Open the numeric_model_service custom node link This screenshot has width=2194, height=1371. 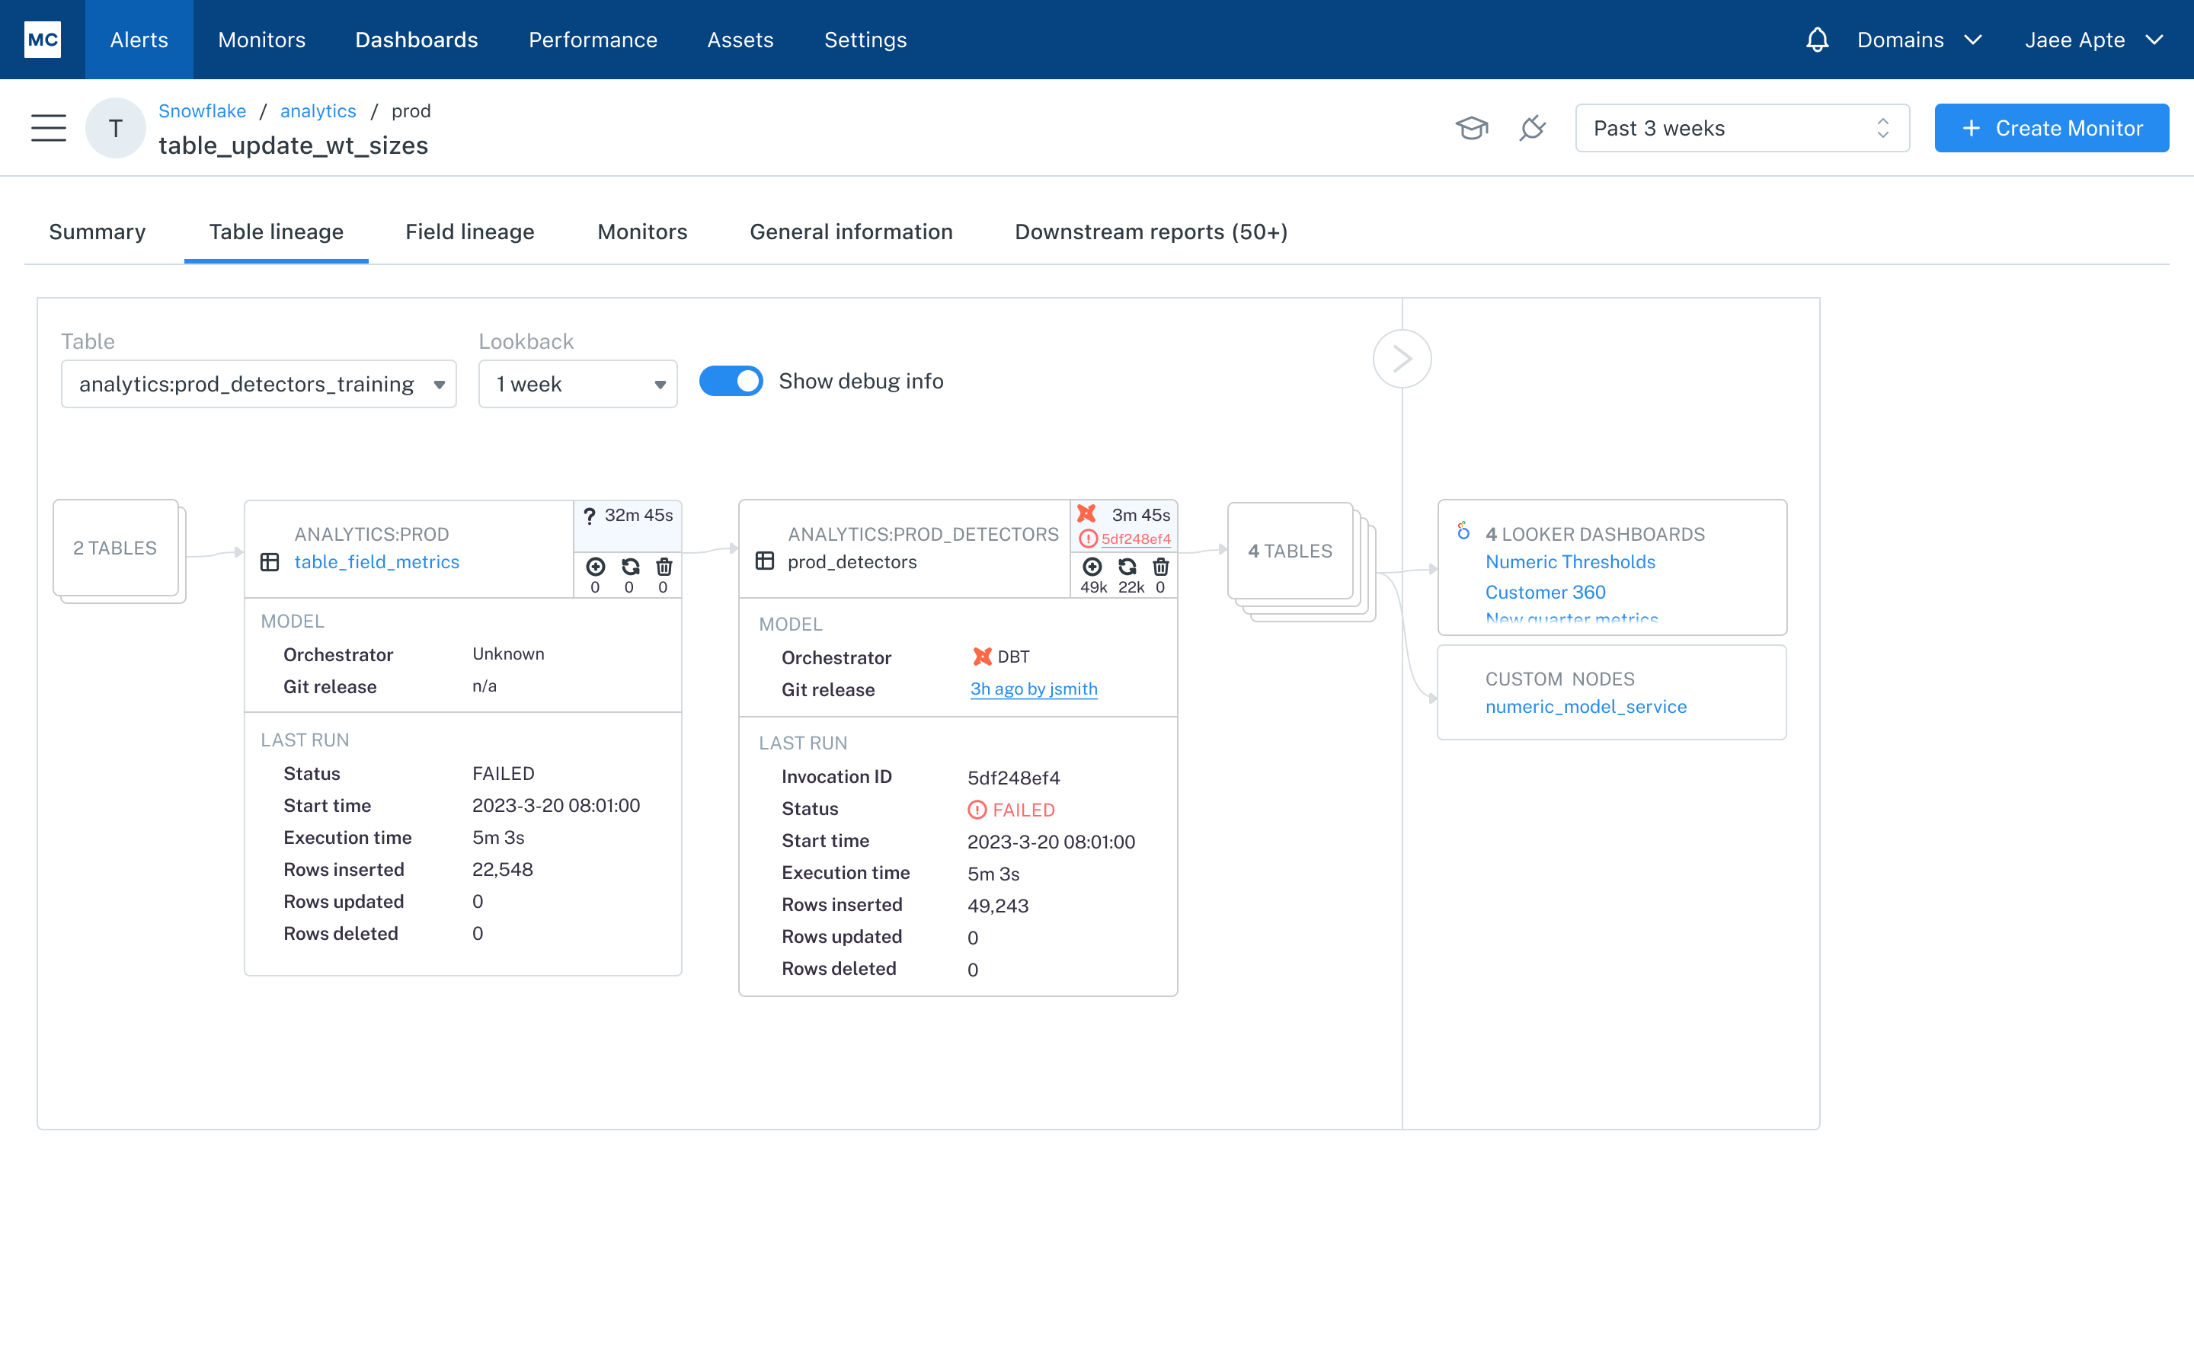point(1585,708)
